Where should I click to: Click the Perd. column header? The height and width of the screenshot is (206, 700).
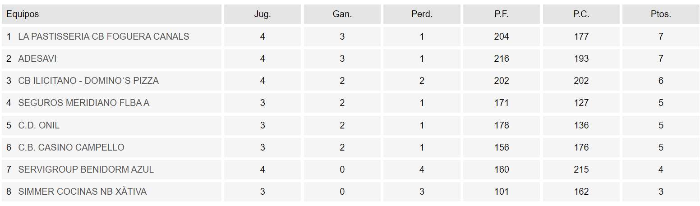point(422,14)
